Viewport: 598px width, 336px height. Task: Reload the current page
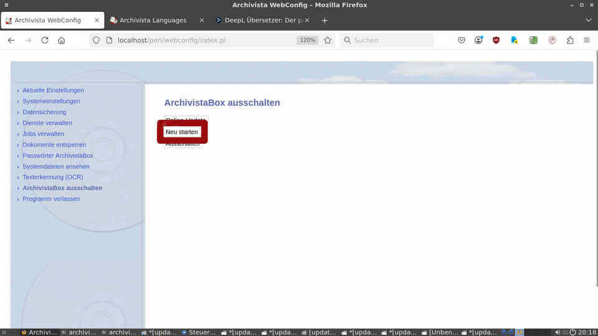pos(45,40)
